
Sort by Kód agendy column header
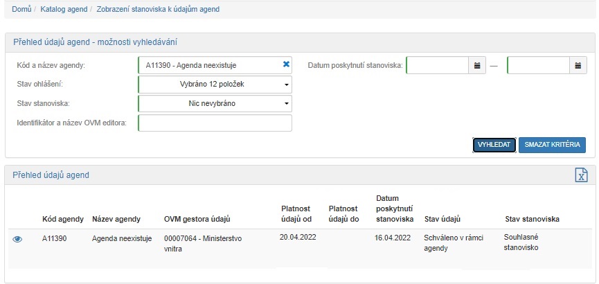(x=62, y=220)
